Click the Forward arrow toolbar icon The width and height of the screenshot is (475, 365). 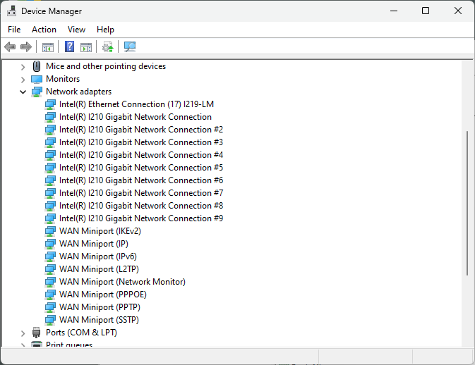26,47
